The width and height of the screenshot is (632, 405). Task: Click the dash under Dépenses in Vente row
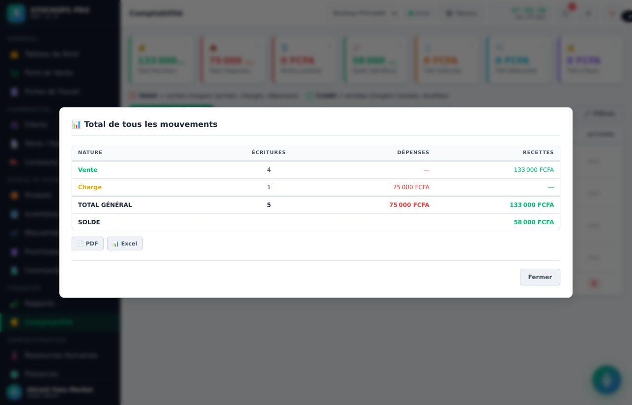[427, 170]
